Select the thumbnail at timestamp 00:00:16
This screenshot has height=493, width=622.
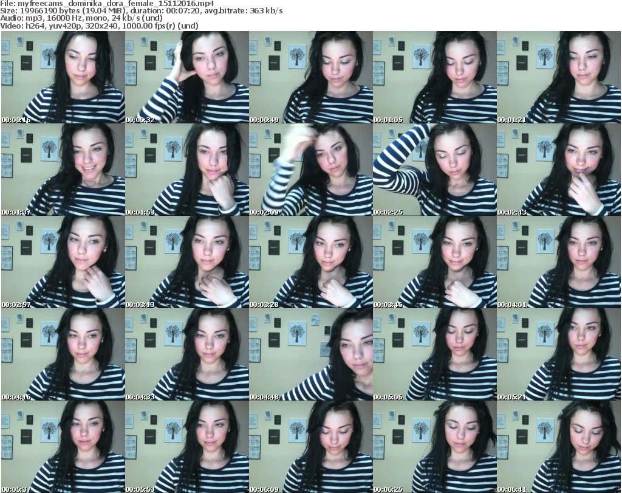click(x=62, y=78)
